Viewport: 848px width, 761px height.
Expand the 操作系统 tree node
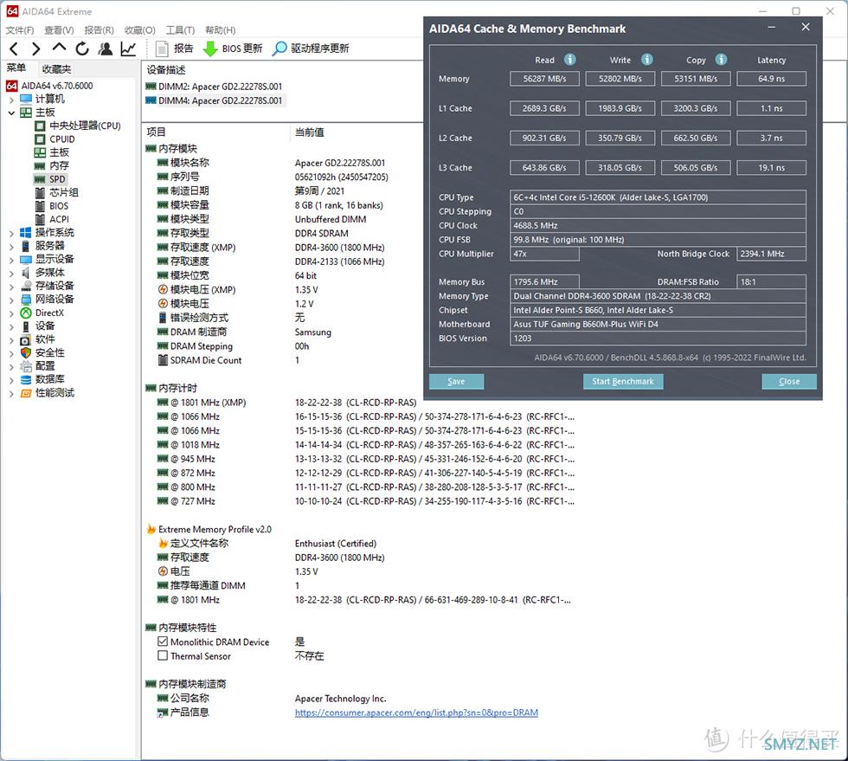[x=11, y=233]
